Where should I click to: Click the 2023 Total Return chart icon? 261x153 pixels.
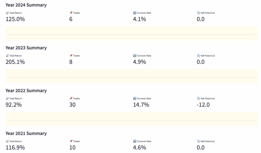click(x=7, y=56)
